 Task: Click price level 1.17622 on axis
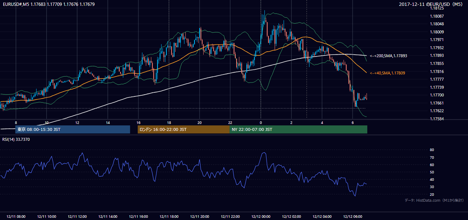[x=437, y=111]
